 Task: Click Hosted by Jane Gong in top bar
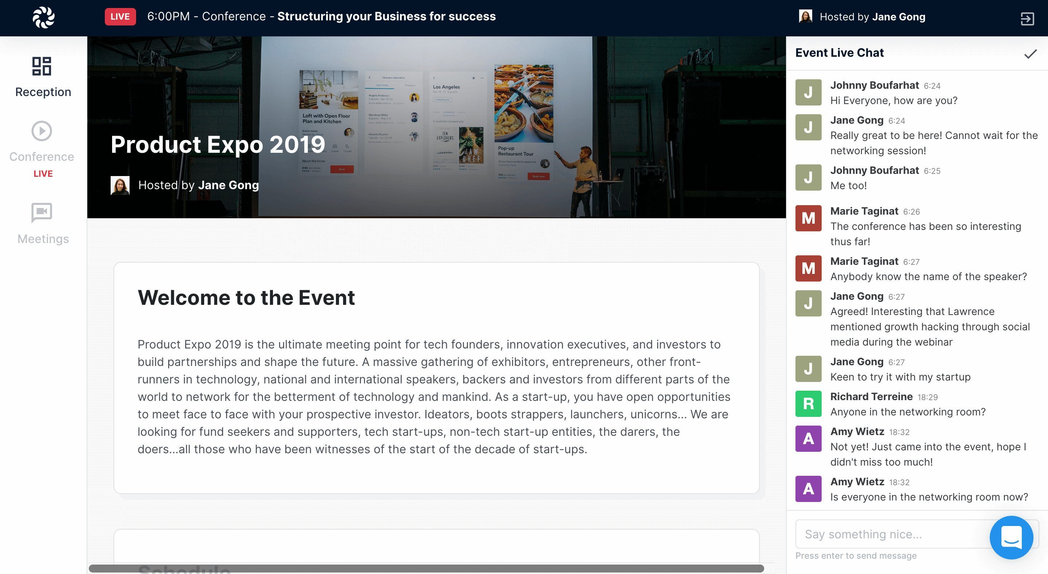(x=872, y=17)
